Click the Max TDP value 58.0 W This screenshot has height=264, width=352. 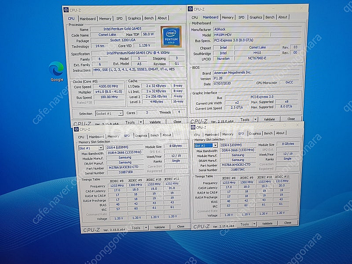(x=148, y=34)
